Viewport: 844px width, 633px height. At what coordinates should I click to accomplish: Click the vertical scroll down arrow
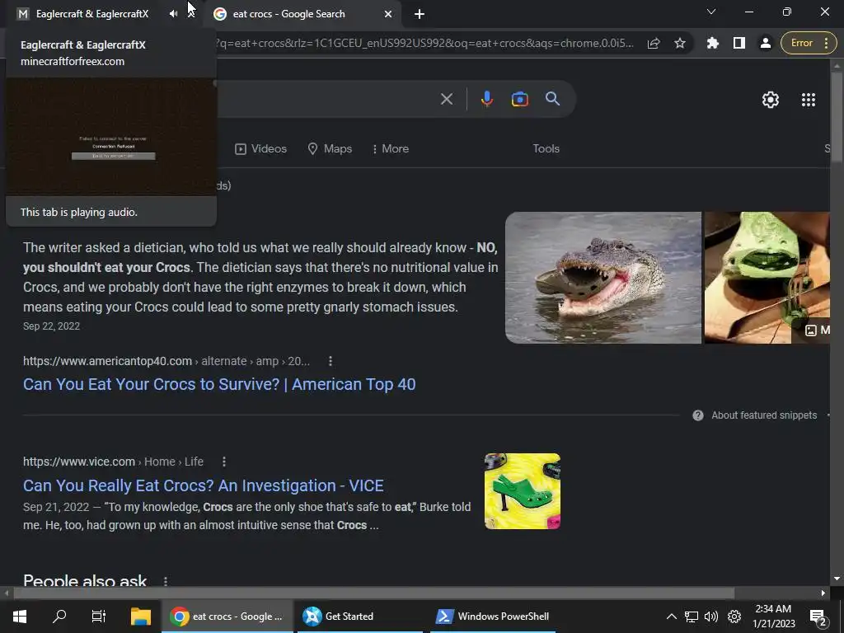(837, 579)
